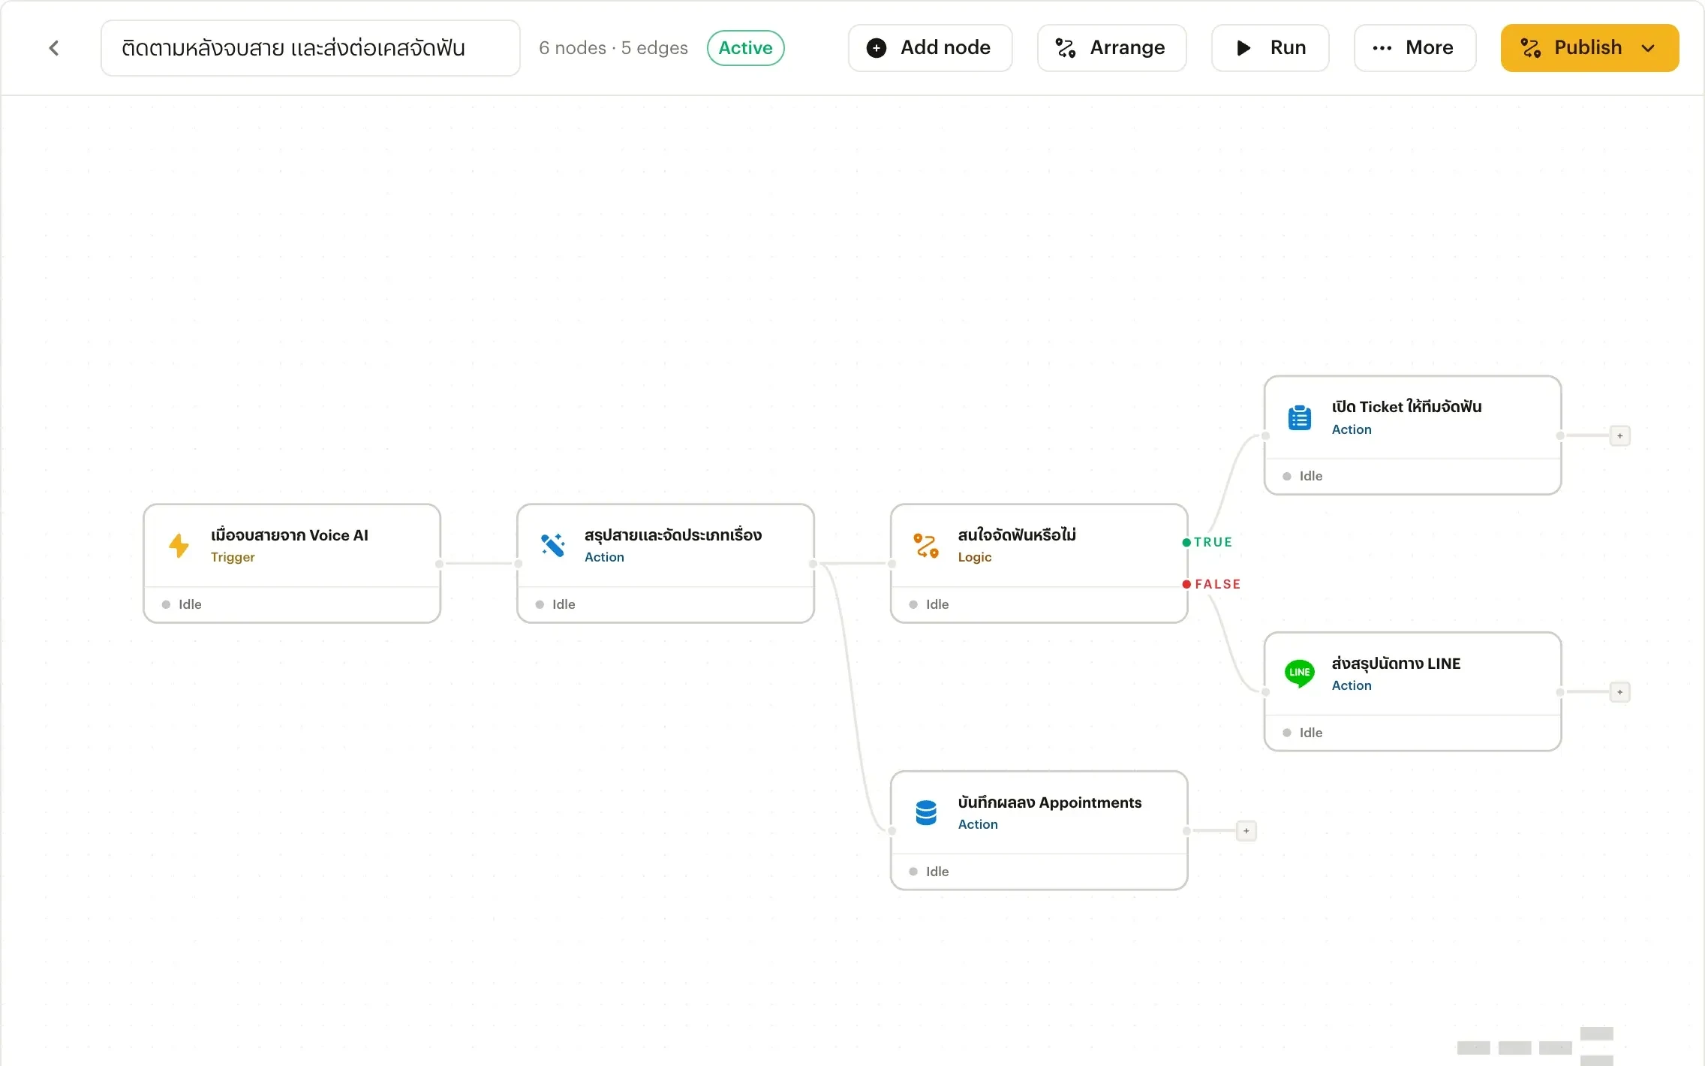
Task: Select the magic wand icon of summarize node
Action: pyautogui.click(x=552, y=545)
